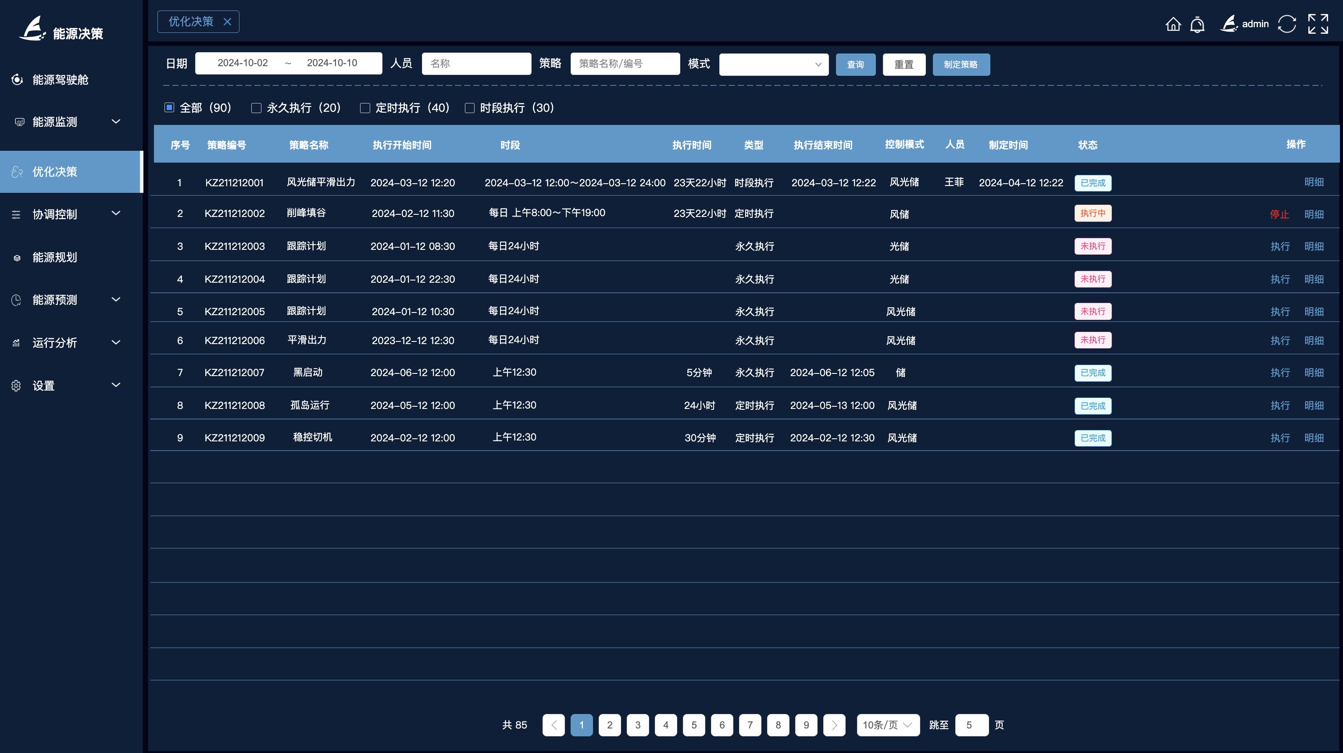1343x753 pixels.
Task: Check the 永久执行 (20) checkbox
Action: coord(256,108)
